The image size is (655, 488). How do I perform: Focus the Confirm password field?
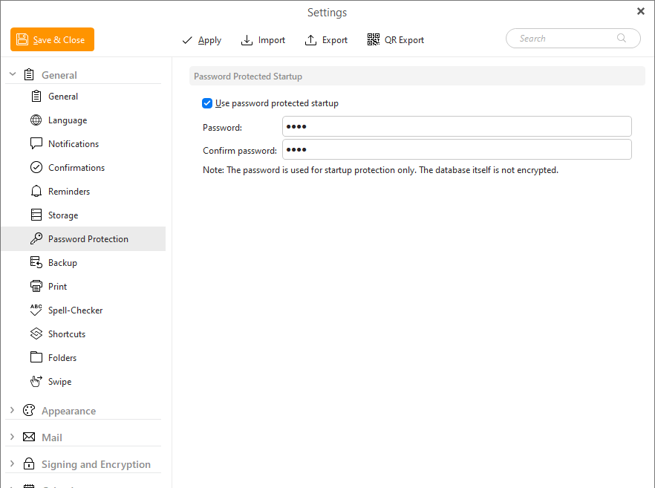[457, 149]
